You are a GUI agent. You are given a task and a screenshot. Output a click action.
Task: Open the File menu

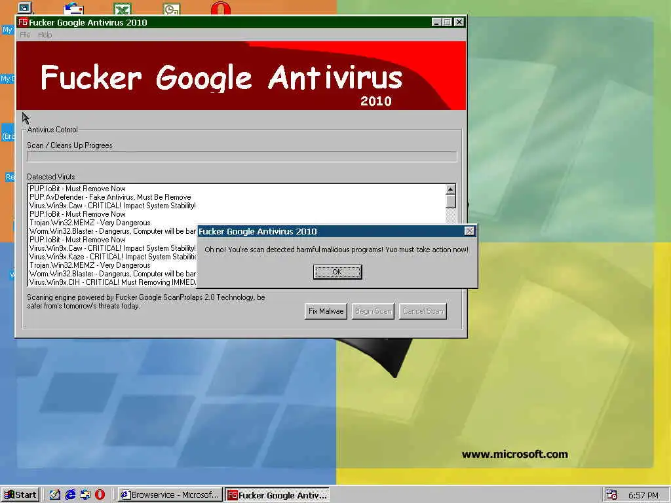pos(25,35)
